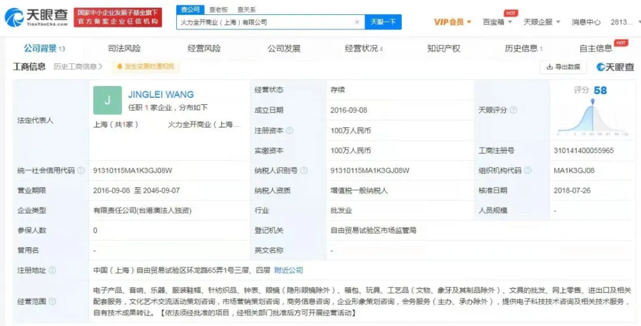Image resolution: width=641 pixels, height=326 pixels.
Task: Click the score value 58
Action: (600, 90)
